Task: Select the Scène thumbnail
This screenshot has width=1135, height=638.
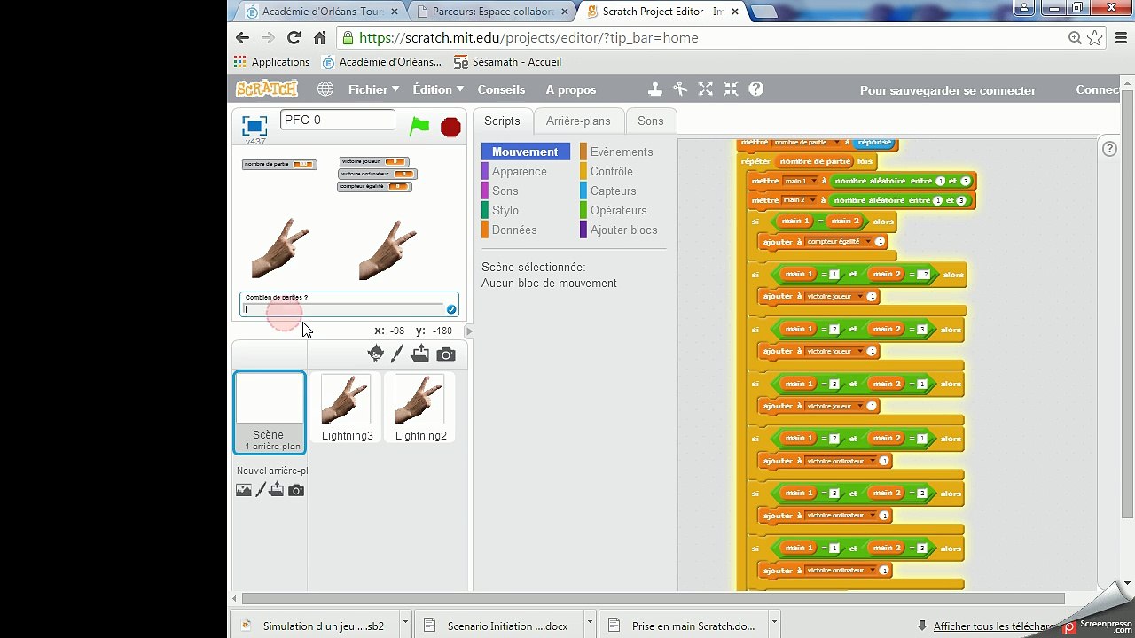Action: pyautogui.click(x=269, y=412)
